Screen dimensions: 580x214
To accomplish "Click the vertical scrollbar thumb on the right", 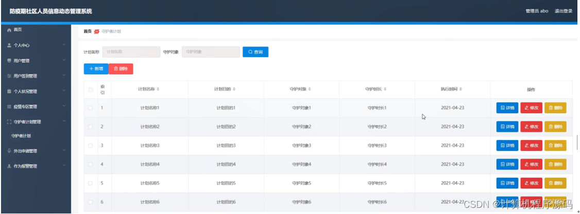I will pos(577,142).
